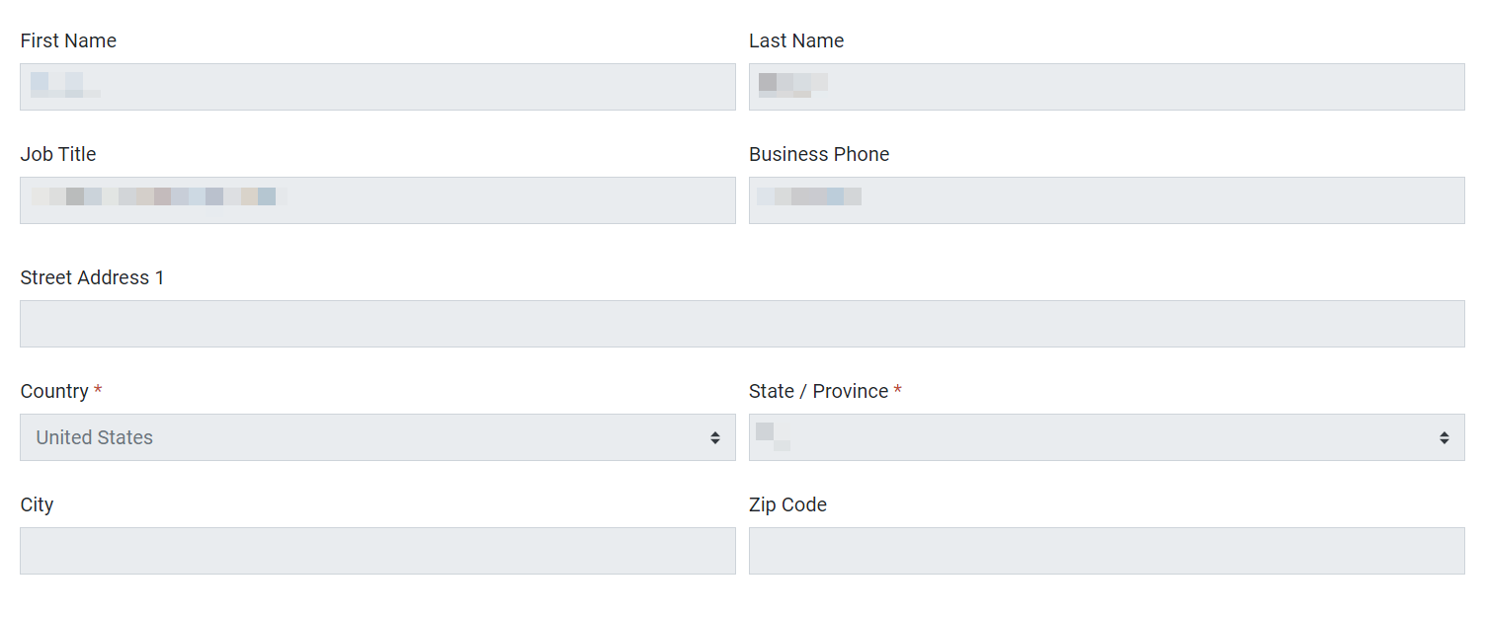Click into the Business Phone field
1485x618 pixels.
(1107, 200)
